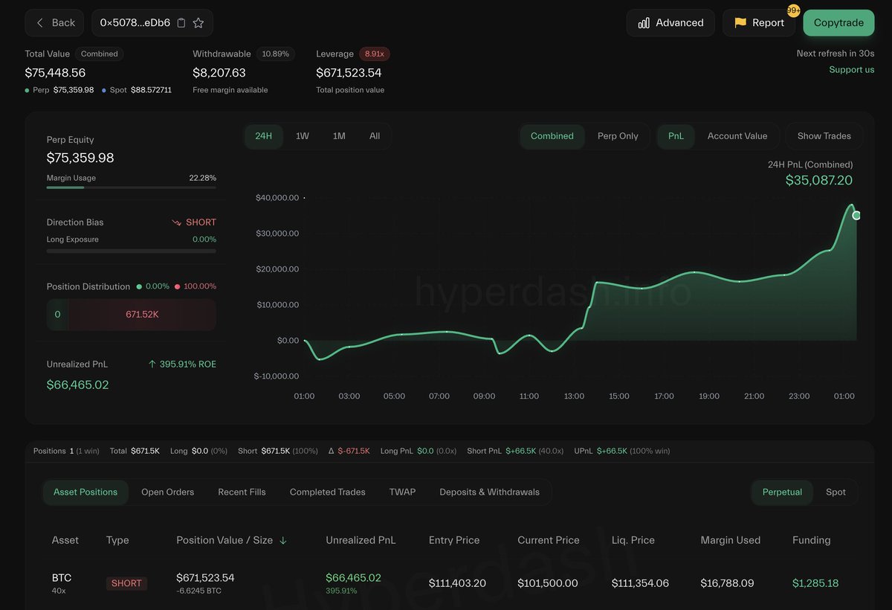Screen dimensions: 892x610
Task: Star the trader address as a favorite
Action: point(198,23)
